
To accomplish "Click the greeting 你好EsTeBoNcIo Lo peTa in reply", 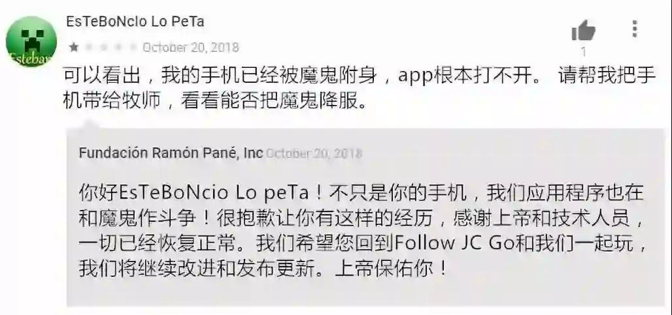I will tap(194, 193).
